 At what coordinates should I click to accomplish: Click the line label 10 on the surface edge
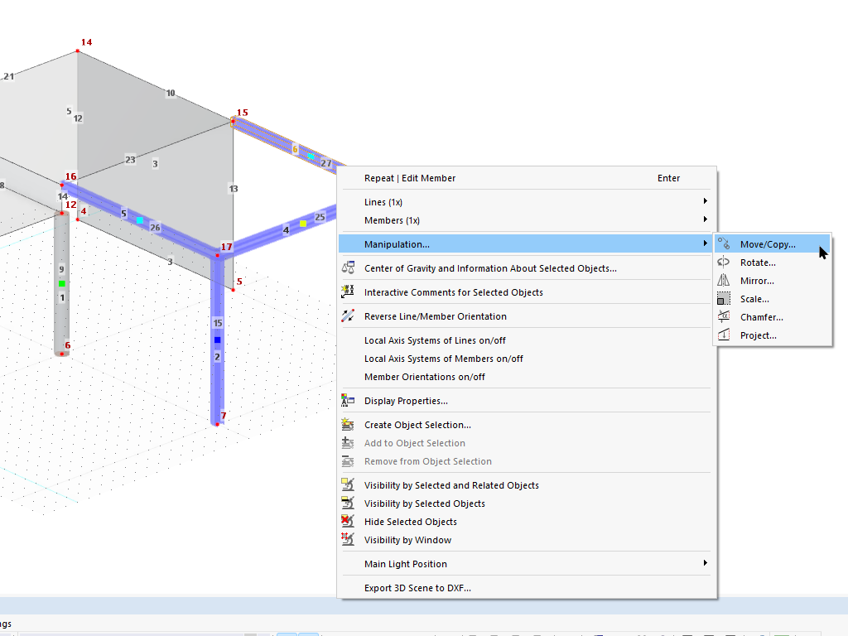tap(171, 93)
